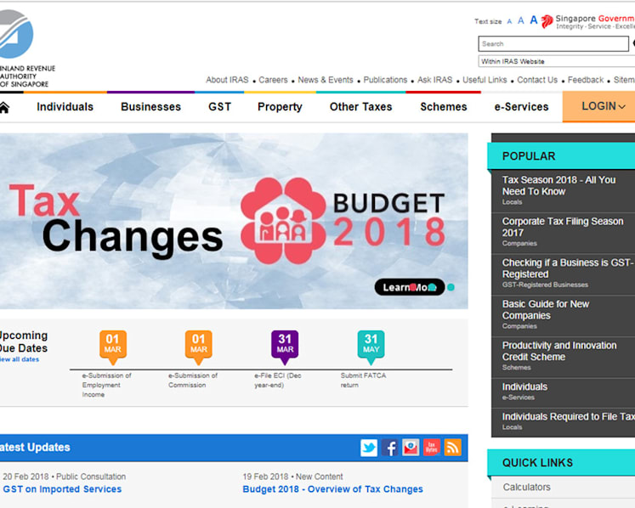This screenshot has width=635, height=508.
Task: Open the Publications link
Action: [x=385, y=80]
